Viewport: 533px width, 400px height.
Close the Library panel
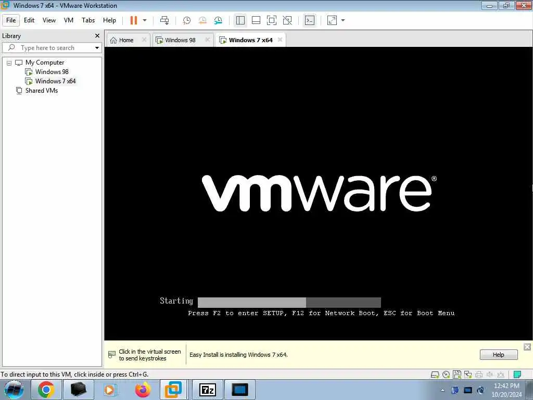tap(97, 36)
